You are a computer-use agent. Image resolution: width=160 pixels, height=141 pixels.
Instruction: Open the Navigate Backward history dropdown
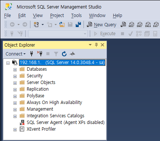[x=19, y=24]
